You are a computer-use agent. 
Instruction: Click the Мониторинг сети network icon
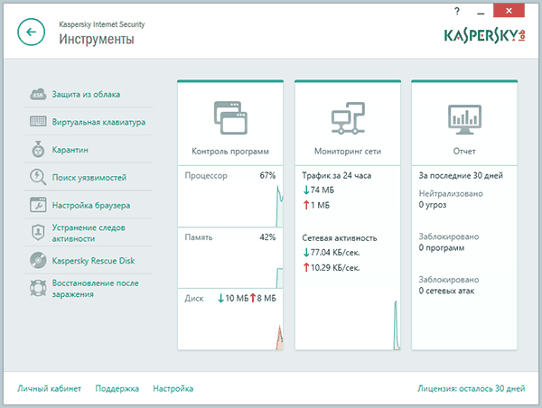point(348,118)
